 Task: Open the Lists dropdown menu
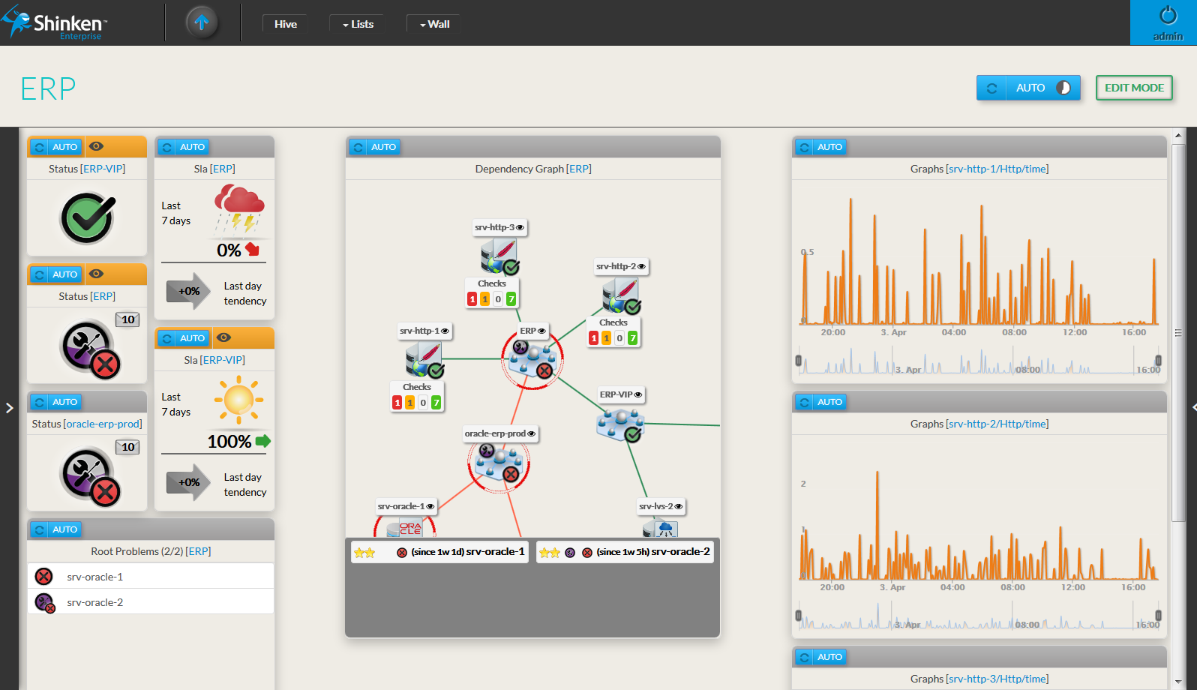358,24
